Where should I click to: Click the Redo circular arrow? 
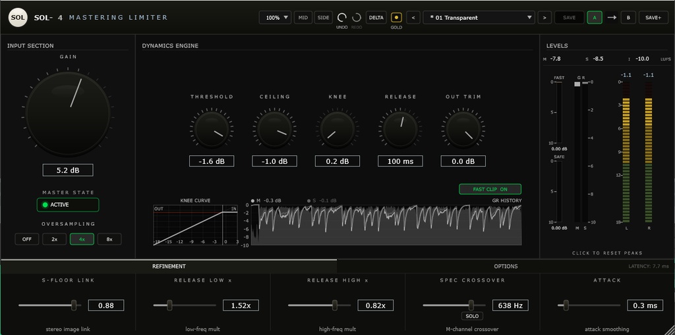(x=357, y=18)
